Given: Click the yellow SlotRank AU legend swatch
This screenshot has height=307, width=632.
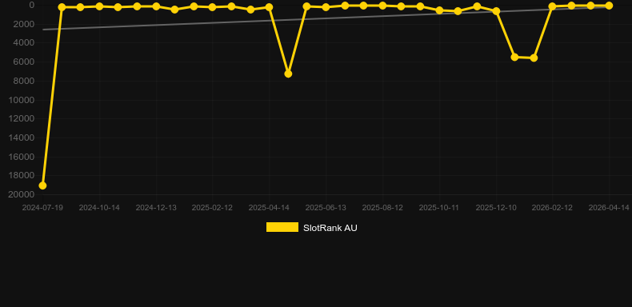Looking at the screenshot, I should pos(282,227).
